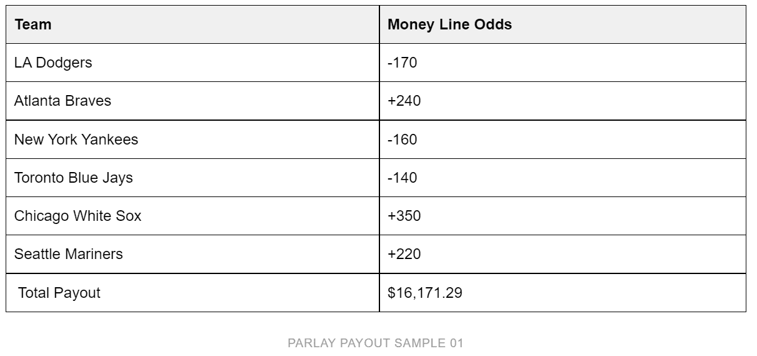
Task: Select the -140 odds value
Action: click(x=402, y=178)
